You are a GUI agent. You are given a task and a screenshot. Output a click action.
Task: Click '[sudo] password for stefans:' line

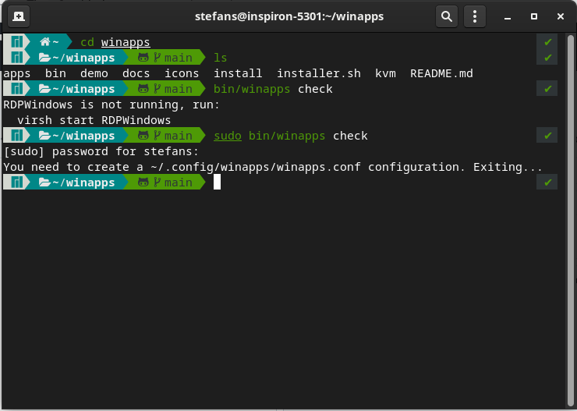click(x=101, y=151)
